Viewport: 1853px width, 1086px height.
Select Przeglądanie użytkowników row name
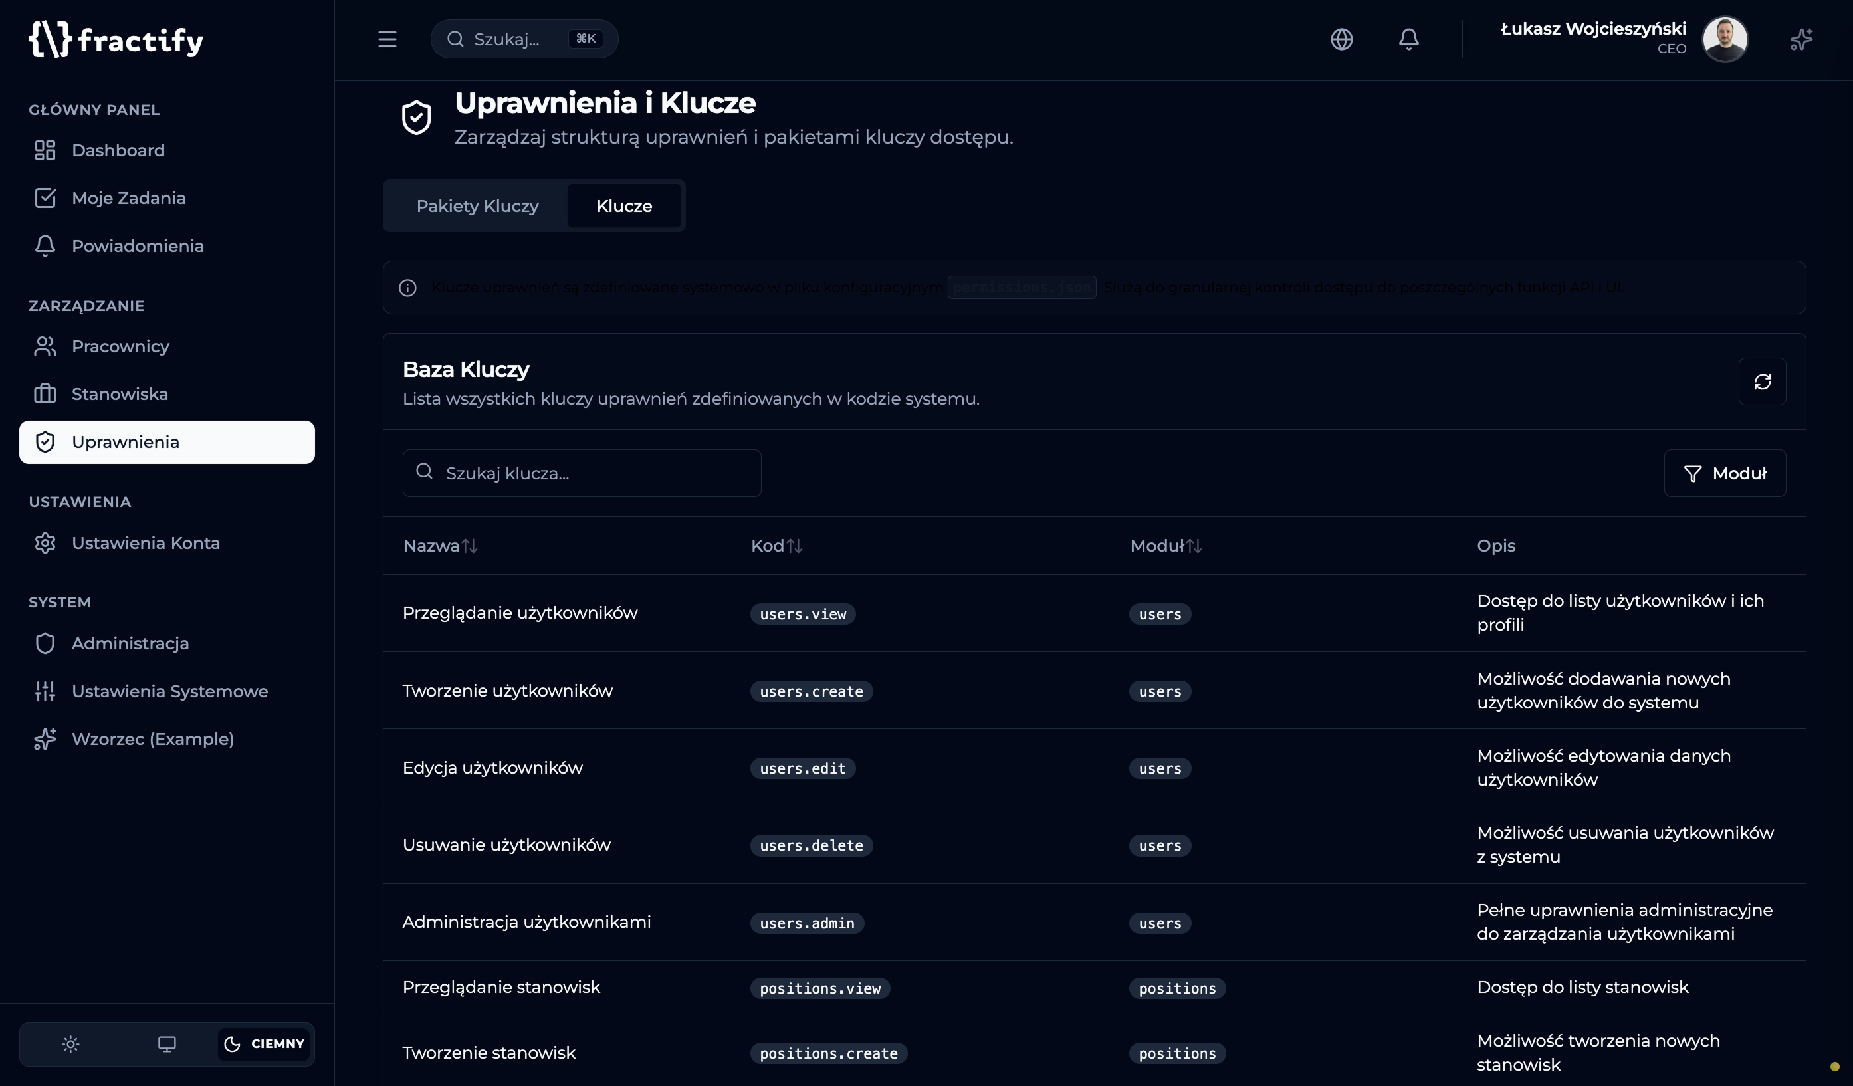(x=520, y=613)
